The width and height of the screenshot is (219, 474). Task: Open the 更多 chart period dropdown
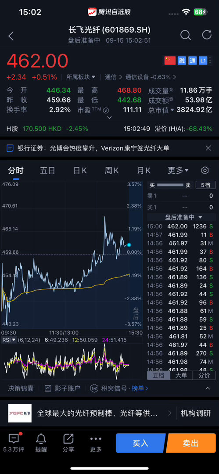178,170
